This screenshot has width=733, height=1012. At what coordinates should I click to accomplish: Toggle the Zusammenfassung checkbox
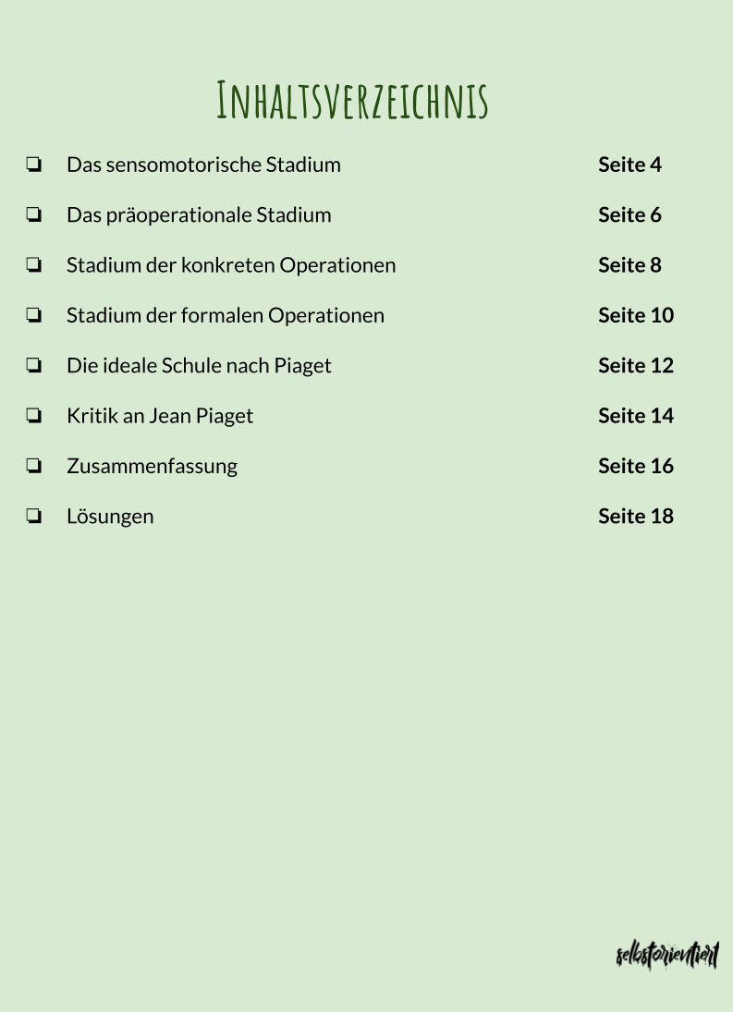[34, 467]
